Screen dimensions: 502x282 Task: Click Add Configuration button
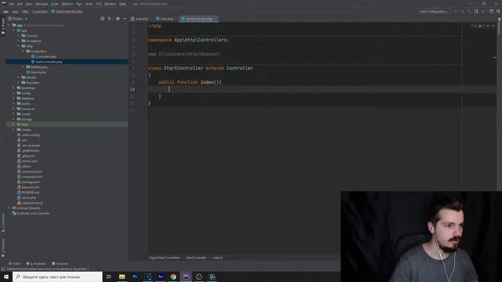(434, 11)
